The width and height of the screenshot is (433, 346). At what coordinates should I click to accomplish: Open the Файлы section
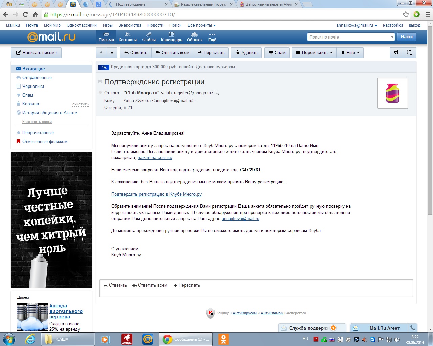coord(149,37)
